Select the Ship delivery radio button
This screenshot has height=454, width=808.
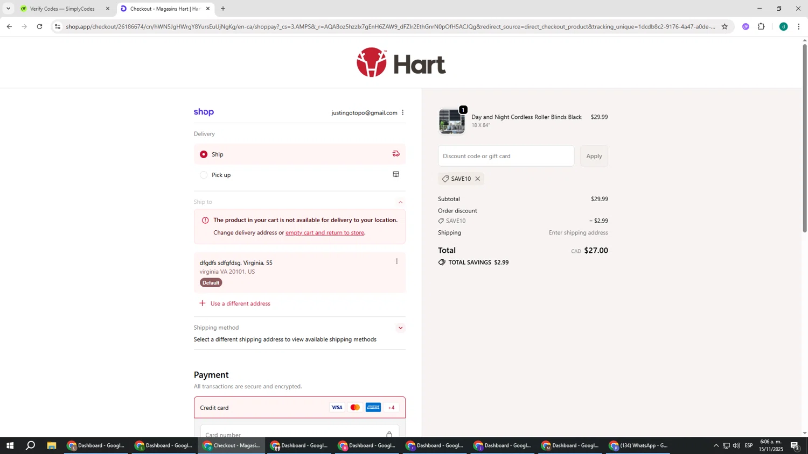[x=204, y=154]
